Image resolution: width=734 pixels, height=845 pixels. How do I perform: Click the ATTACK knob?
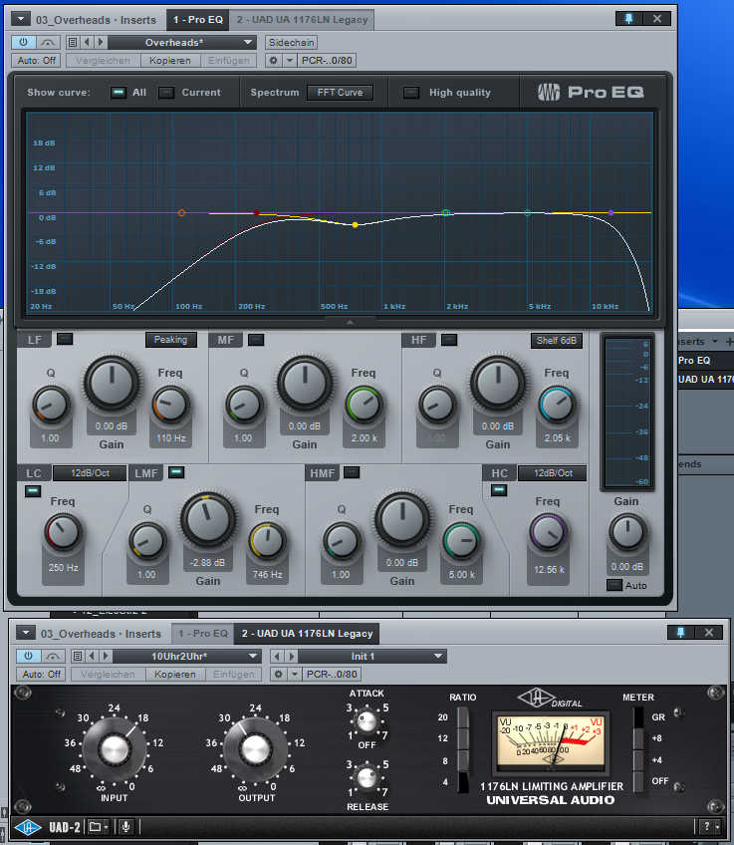click(367, 720)
